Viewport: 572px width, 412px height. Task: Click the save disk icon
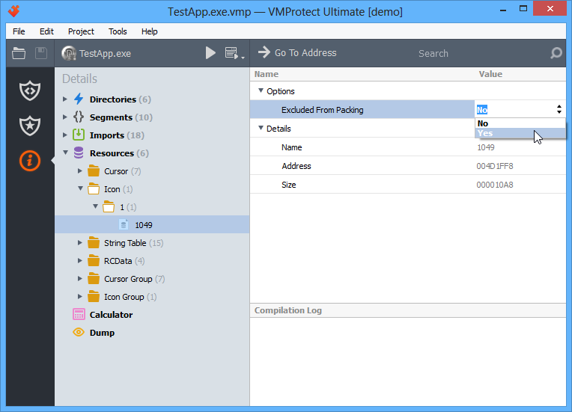(41, 53)
